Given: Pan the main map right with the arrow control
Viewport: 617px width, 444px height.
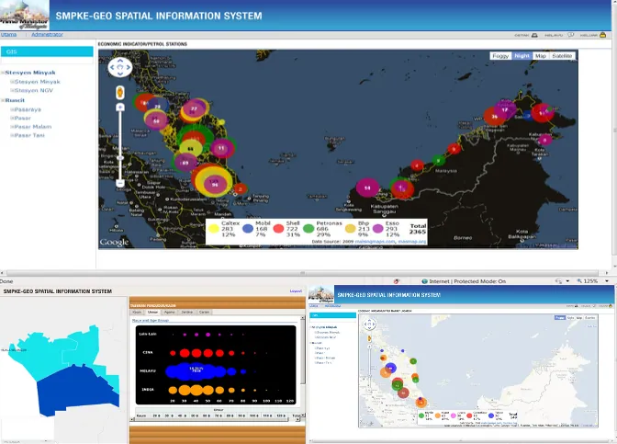Looking at the screenshot, I should point(128,67).
